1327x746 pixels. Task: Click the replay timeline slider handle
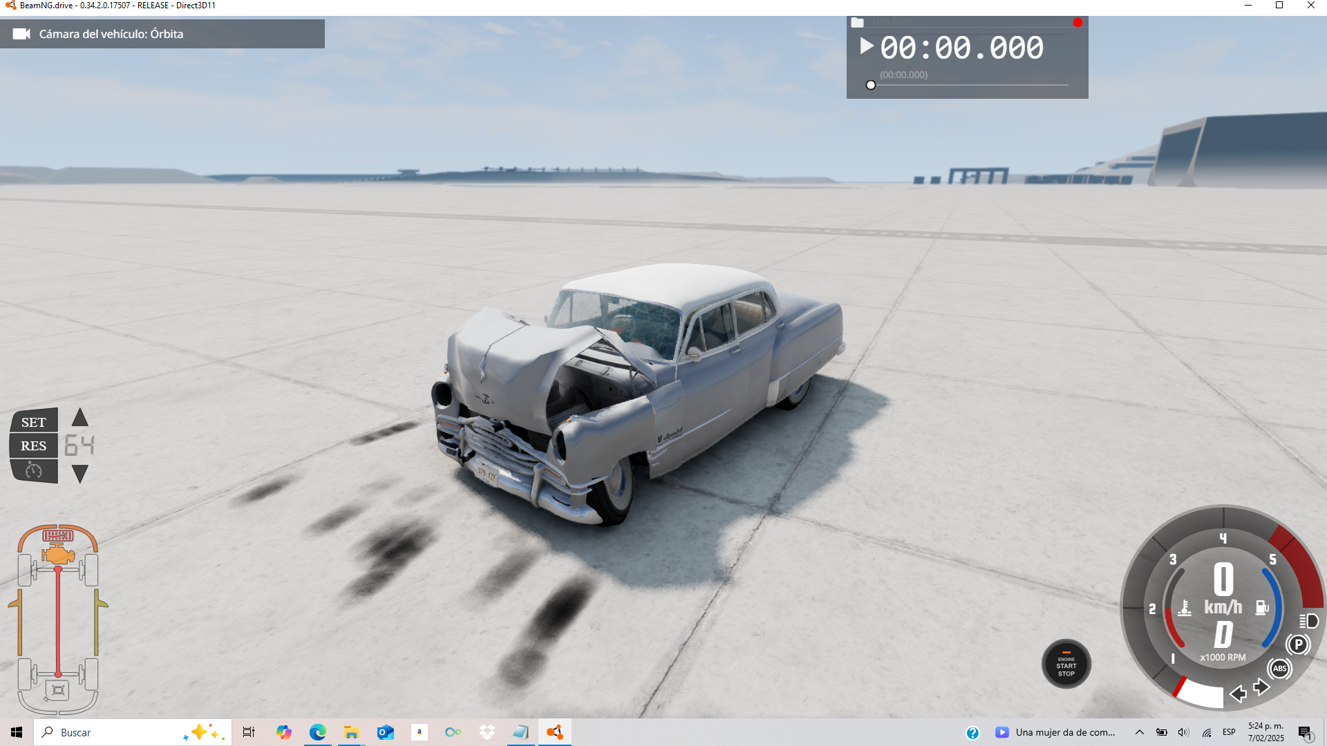[871, 85]
